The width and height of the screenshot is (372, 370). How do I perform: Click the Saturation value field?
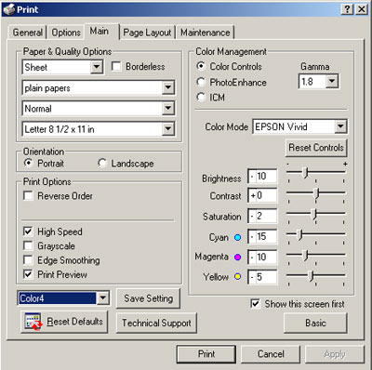(262, 216)
